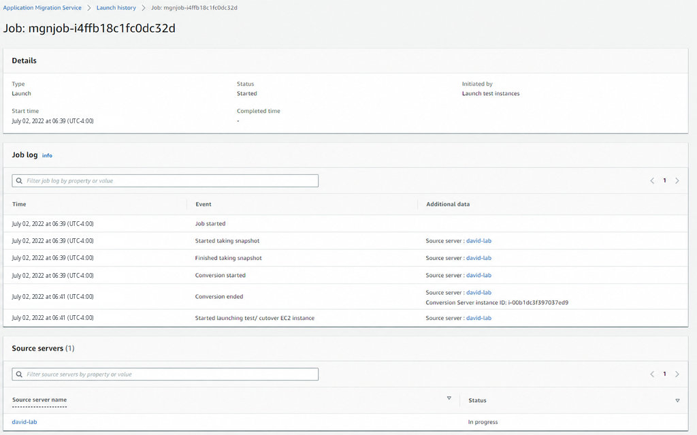Click the job log search magnifier icon
The height and width of the screenshot is (435, 697).
(x=19, y=180)
